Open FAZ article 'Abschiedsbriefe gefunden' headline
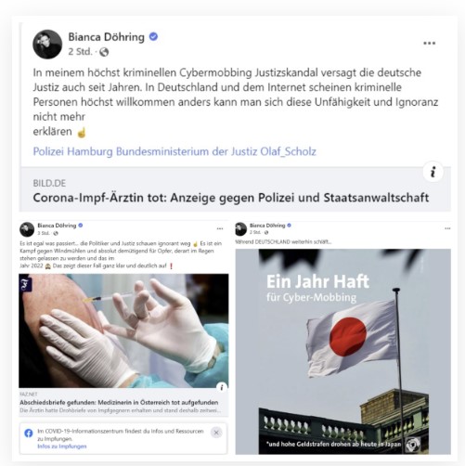 119,402
